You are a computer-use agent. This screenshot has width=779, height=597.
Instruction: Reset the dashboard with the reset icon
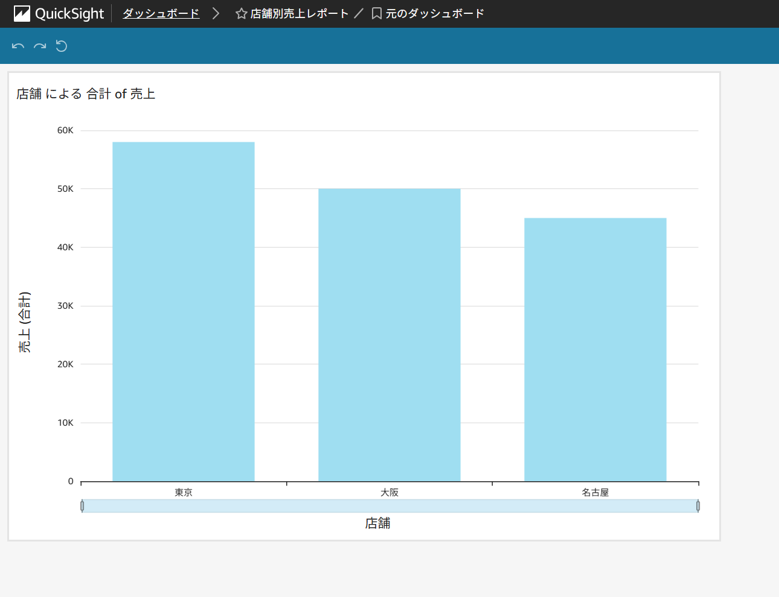pyautogui.click(x=62, y=46)
